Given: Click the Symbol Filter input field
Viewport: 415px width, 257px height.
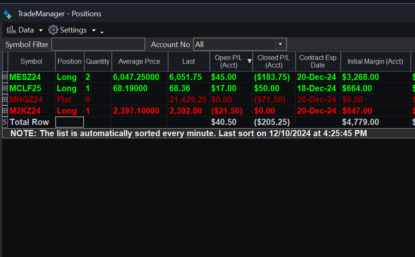Looking at the screenshot, I should click(98, 44).
